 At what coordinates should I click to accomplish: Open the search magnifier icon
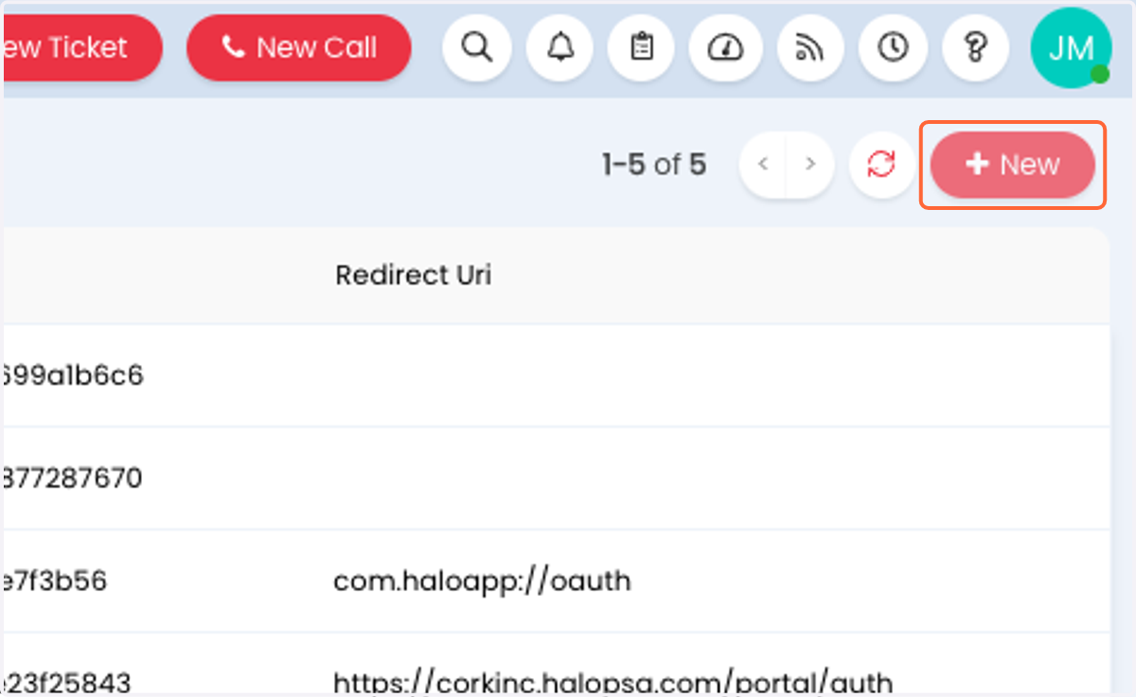tap(477, 46)
